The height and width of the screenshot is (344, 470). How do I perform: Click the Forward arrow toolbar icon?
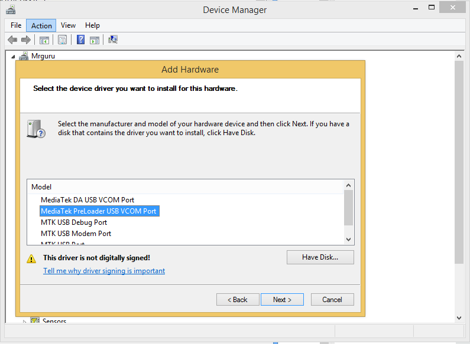(26, 40)
